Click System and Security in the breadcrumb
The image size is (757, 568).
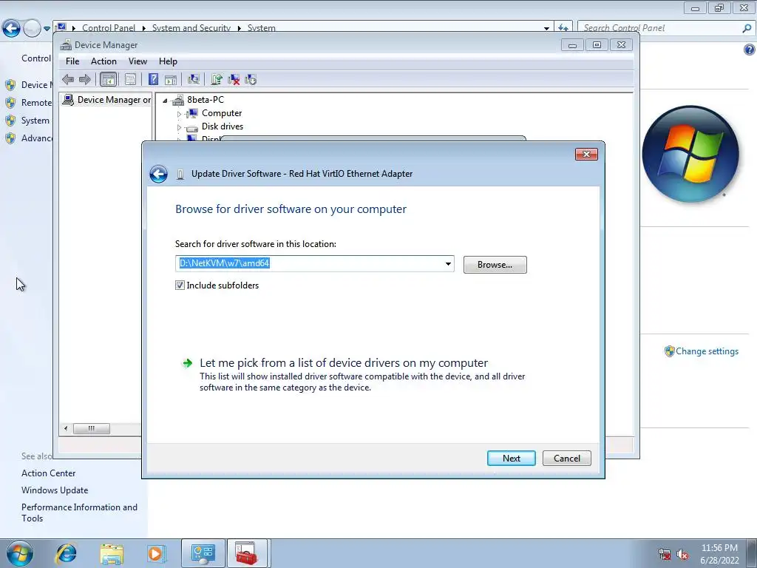(x=191, y=28)
